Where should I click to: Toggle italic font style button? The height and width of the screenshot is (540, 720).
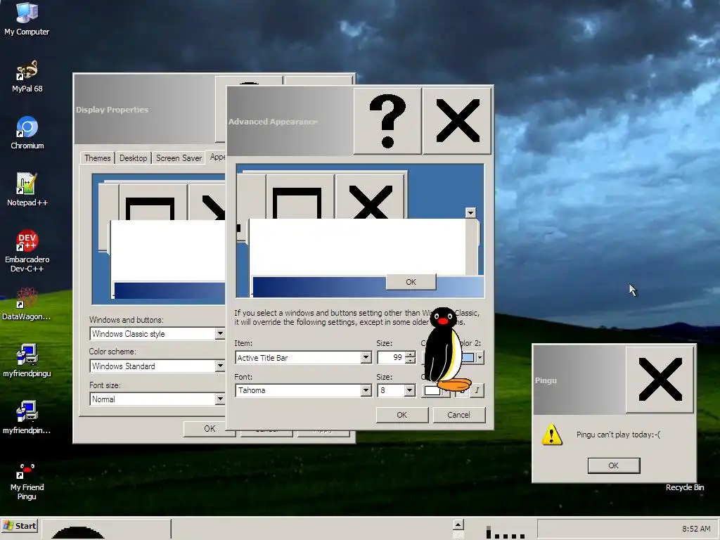pos(477,390)
